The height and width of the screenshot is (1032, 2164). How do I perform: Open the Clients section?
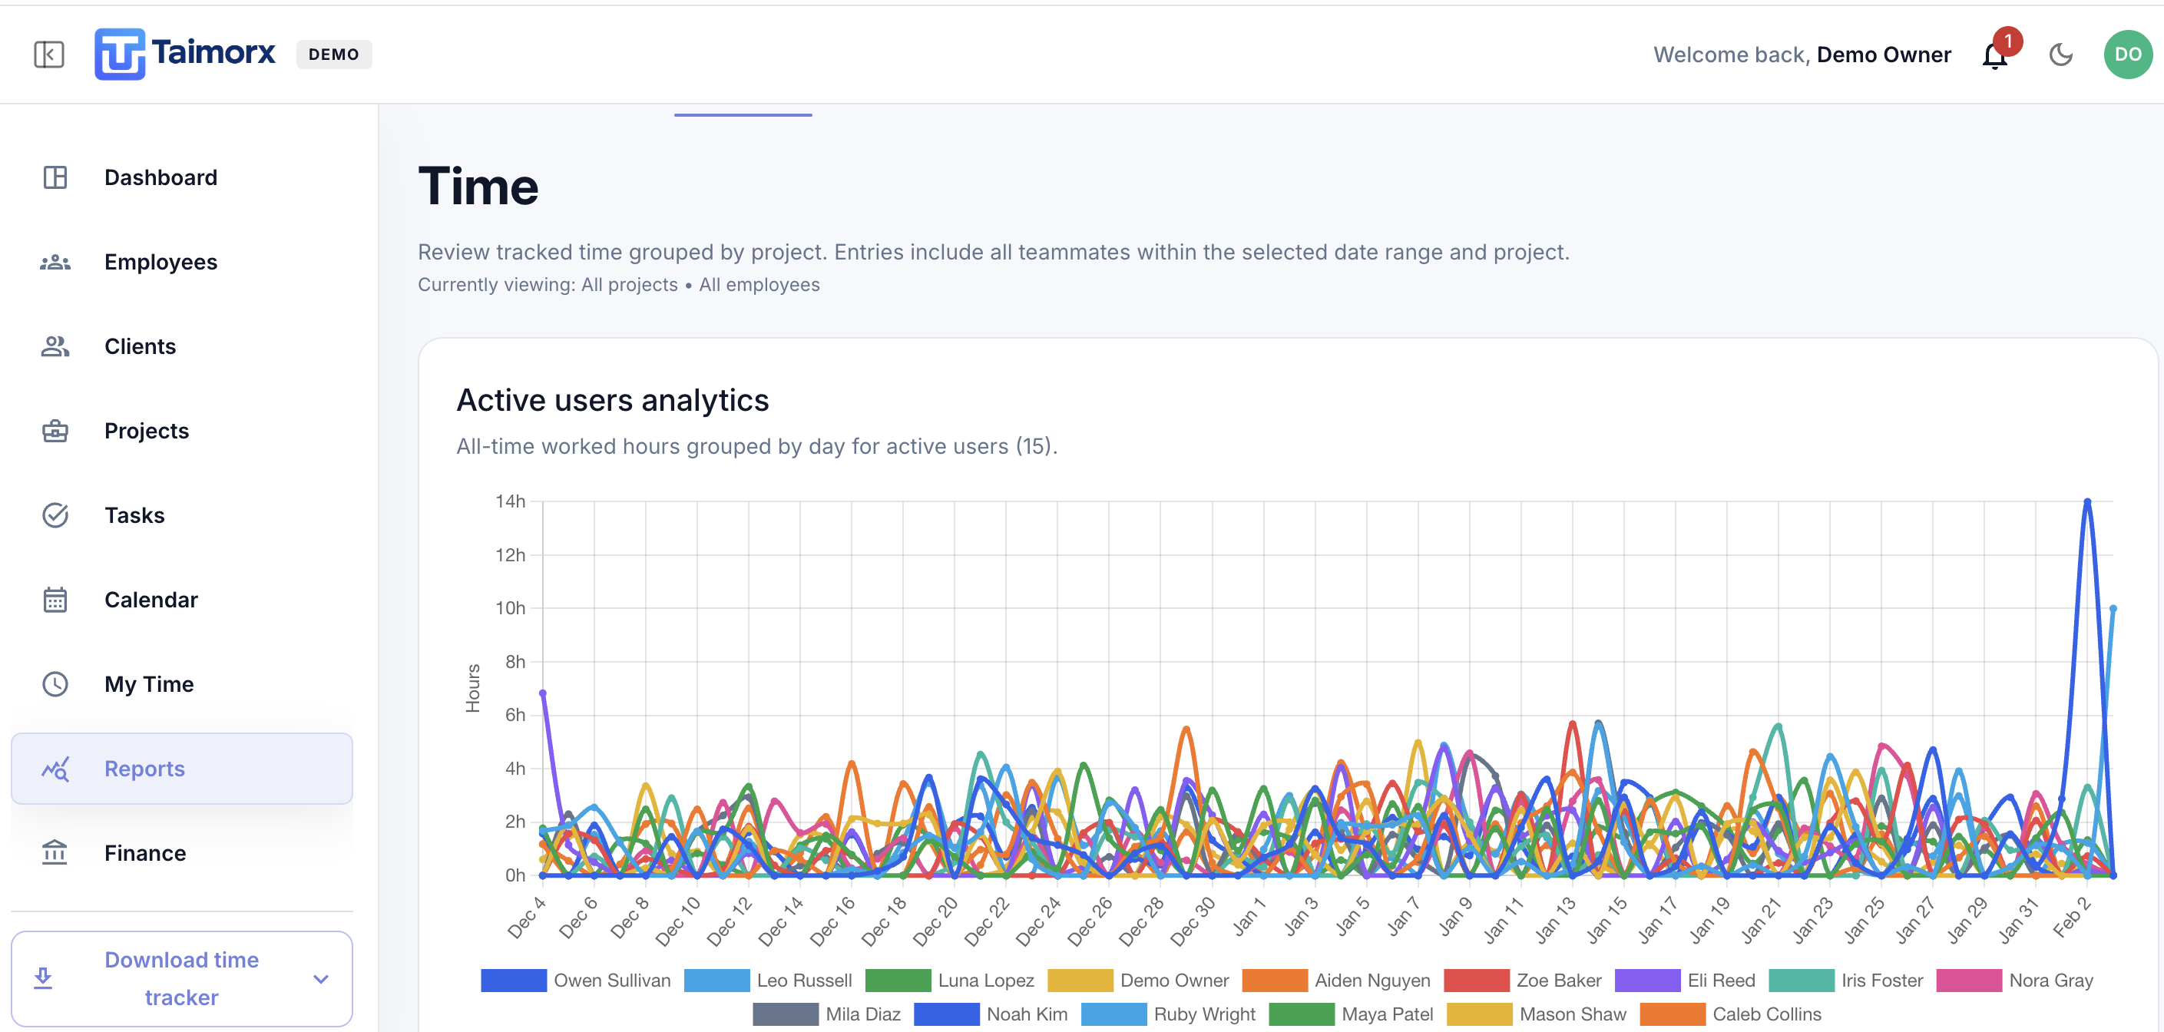point(140,346)
